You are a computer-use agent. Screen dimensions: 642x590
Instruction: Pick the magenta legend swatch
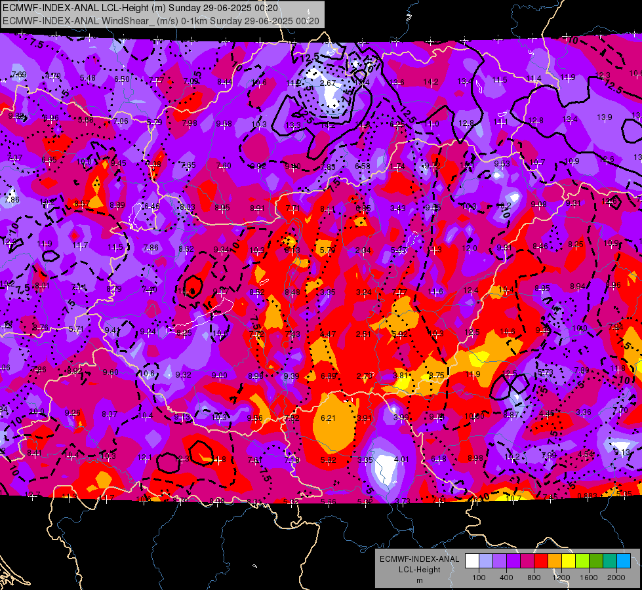pyautogui.click(x=527, y=560)
